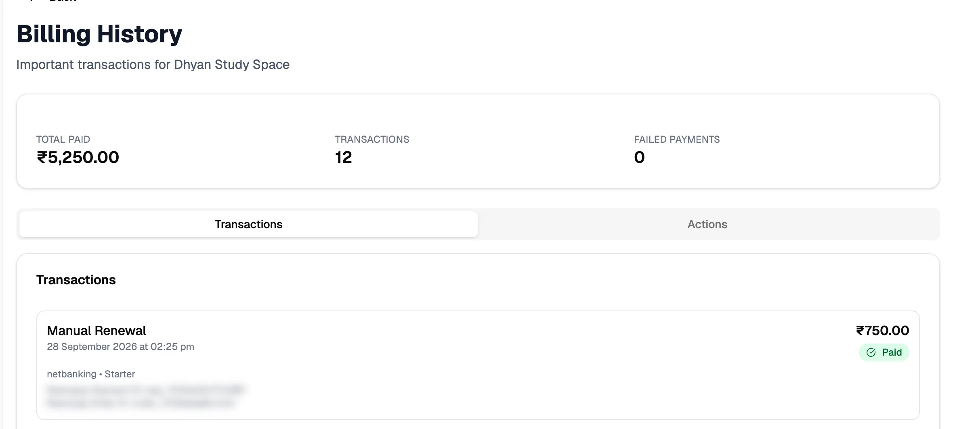The height and width of the screenshot is (429, 953).
Task: Click the FAILED PAYMENTS label
Action: pos(677,140)
